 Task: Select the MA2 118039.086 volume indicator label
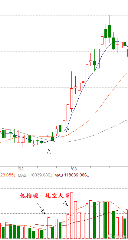(x=35, y=175)
